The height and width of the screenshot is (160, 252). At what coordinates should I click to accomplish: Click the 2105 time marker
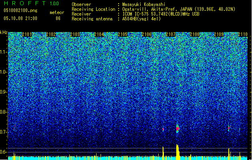(x=123, y=34)
